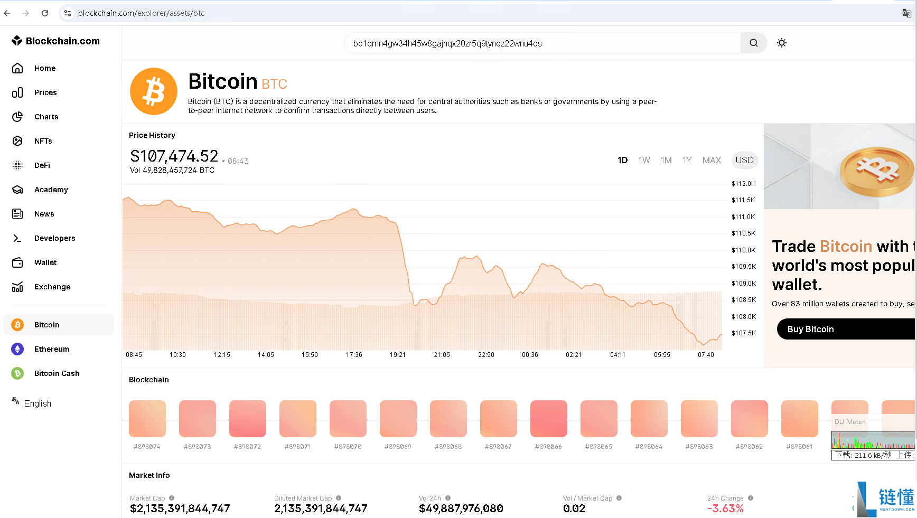Select the green Bitcoin Cash icon
917x518 pixels.
(x=17, y=373)
